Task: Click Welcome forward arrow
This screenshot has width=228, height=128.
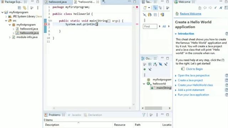Action: [210, 8]
